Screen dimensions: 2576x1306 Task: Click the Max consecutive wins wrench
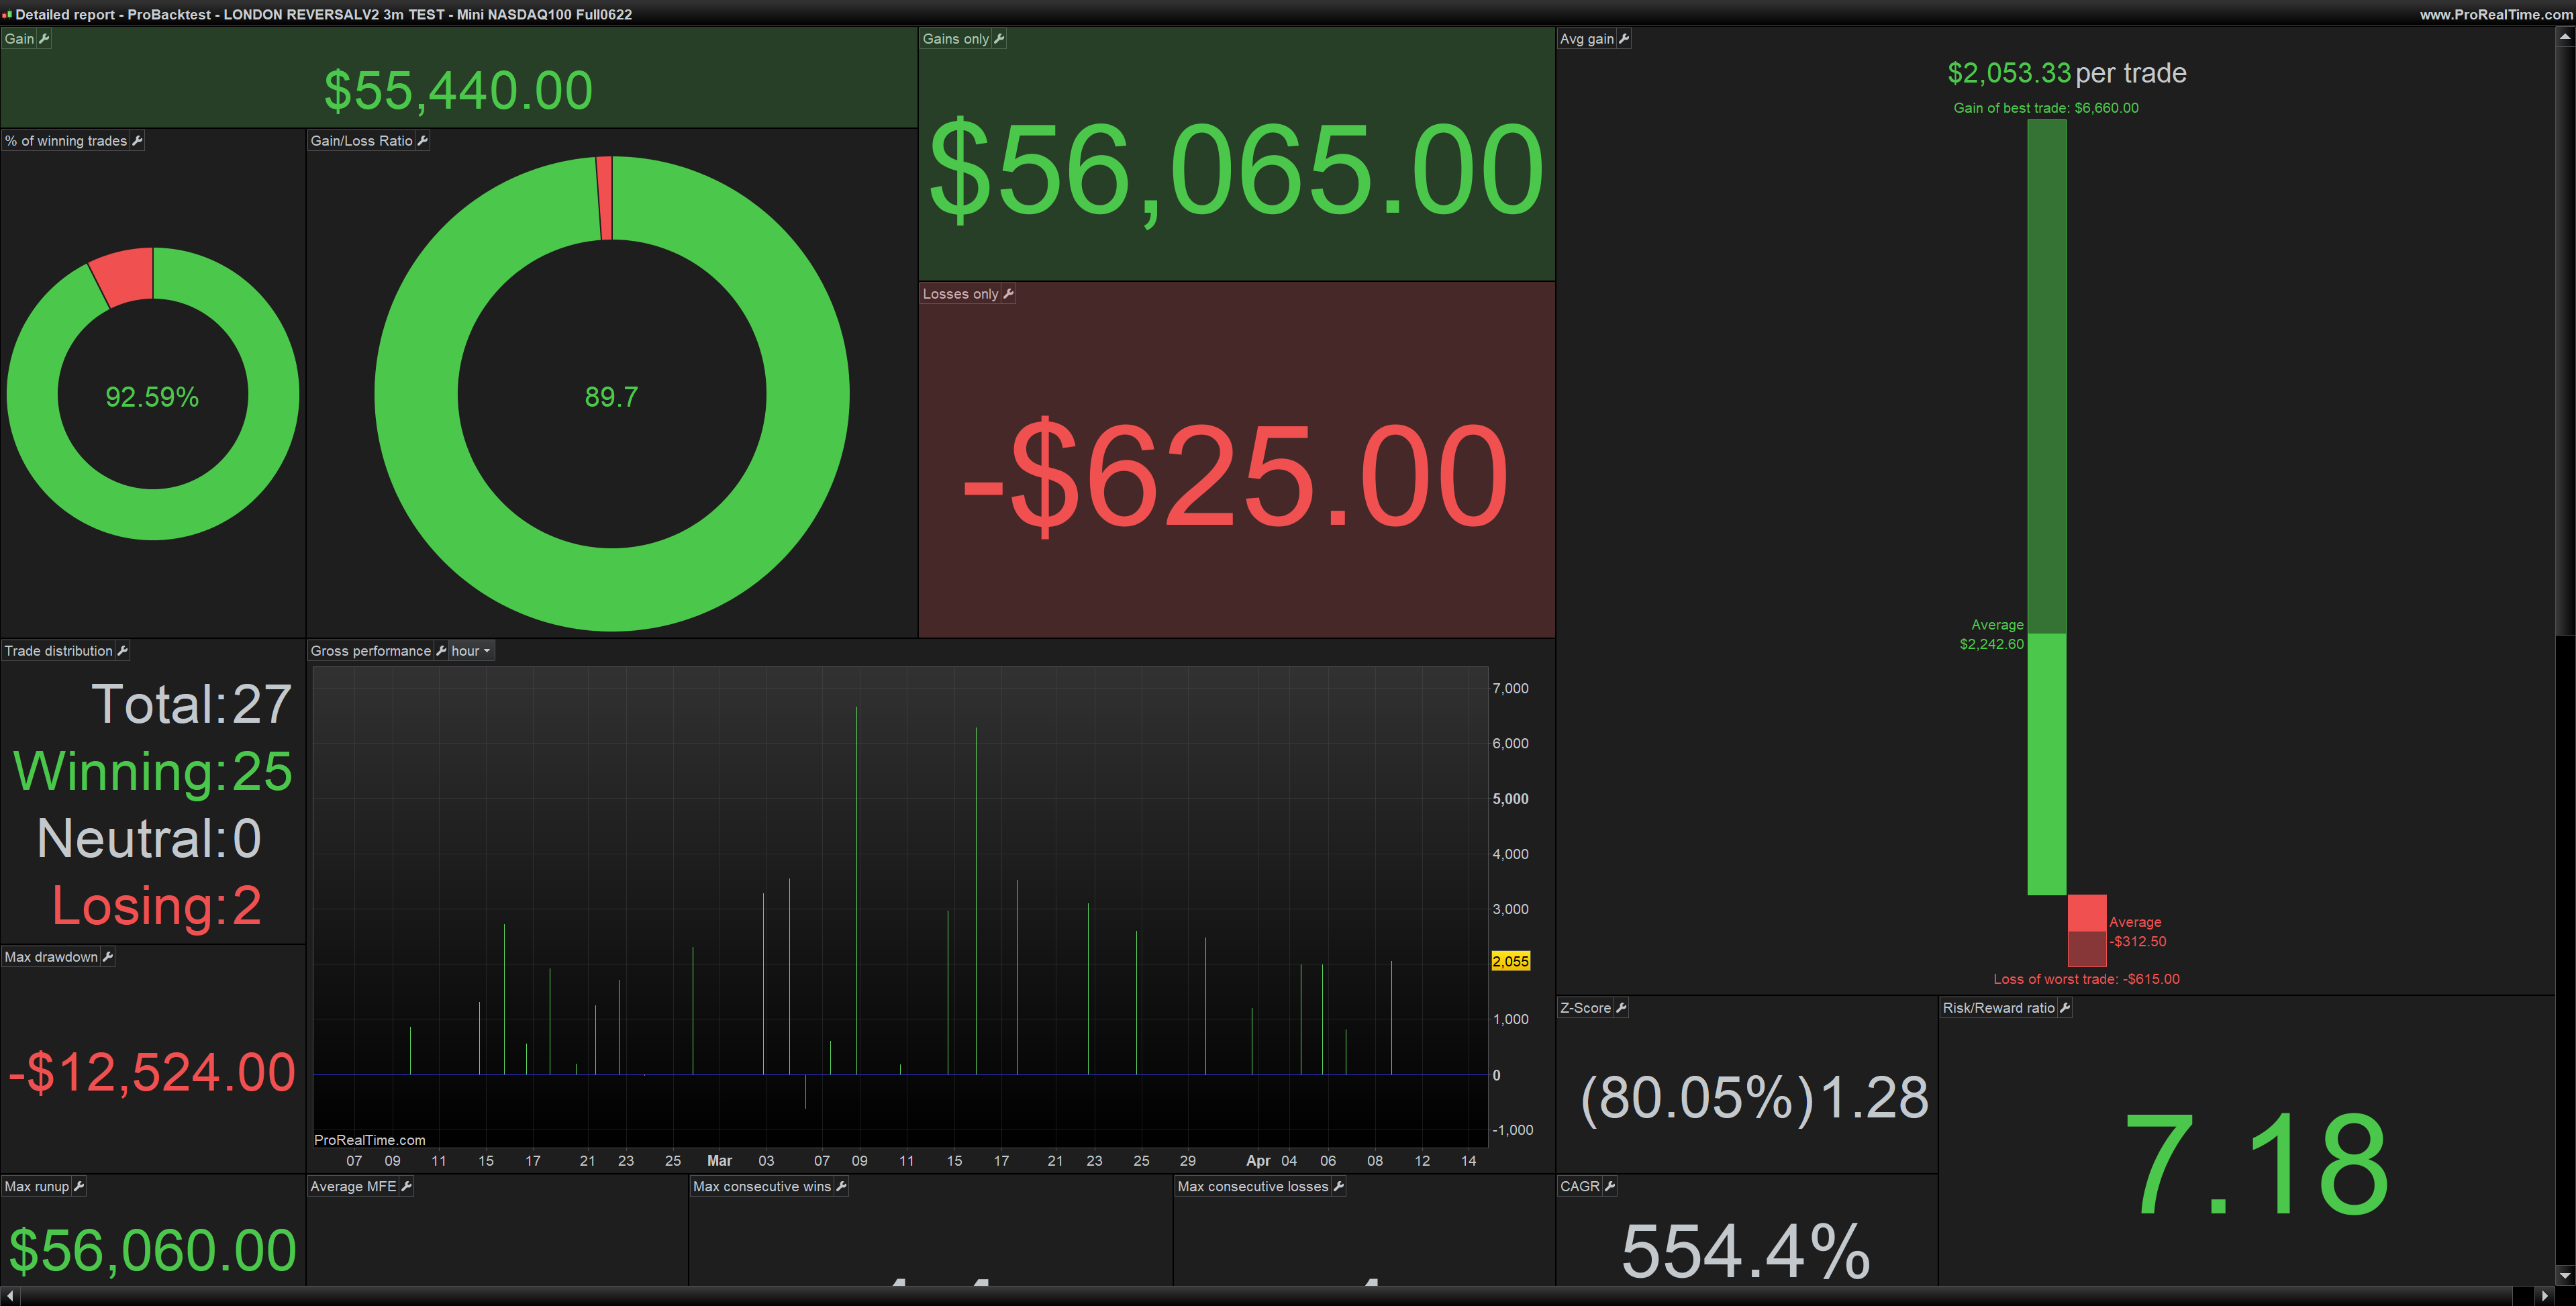(841, 1187)
